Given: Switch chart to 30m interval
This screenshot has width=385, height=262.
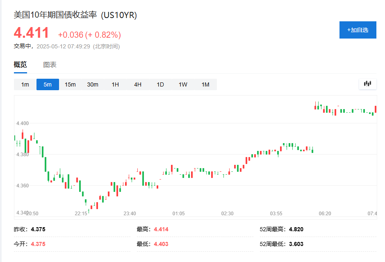Looking at the screenshot, I should [x=93, y=84].
